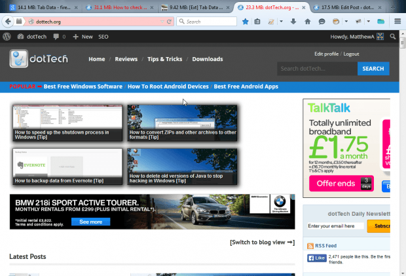Open the SEO admin bar menu
The image size is (406, 276).
click(x=103, y=37)
